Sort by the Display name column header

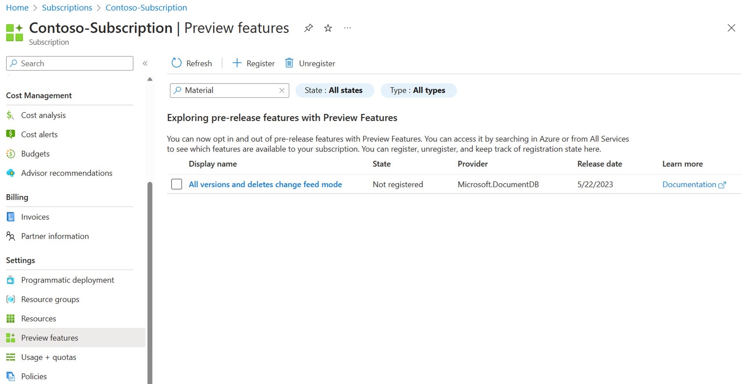[x=212, y=164]
